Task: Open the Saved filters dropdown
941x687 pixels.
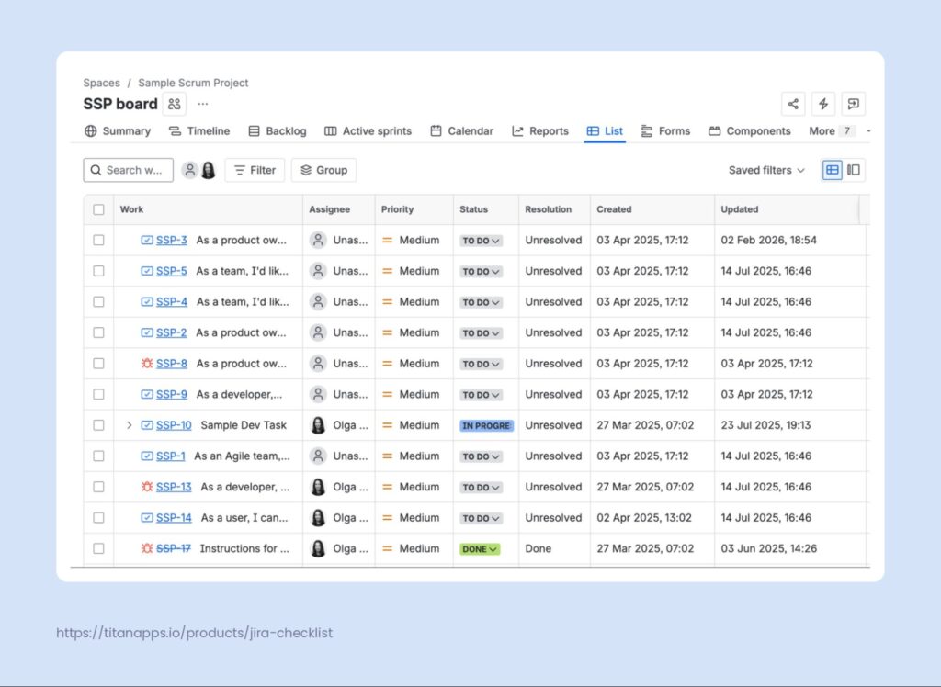Action: coord(765,170)
